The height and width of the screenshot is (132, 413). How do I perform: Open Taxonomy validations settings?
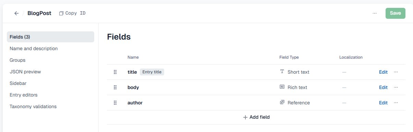[x=33, y=106]
